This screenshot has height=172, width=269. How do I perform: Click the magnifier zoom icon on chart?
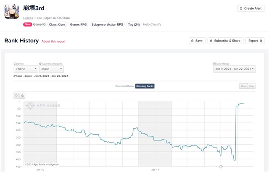coord(22,96)
